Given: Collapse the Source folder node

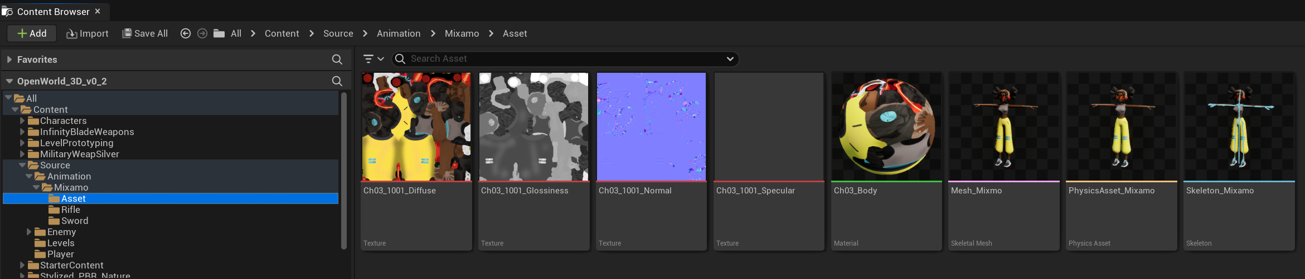Looking at the screenshot, I should (x=22, y=165).
